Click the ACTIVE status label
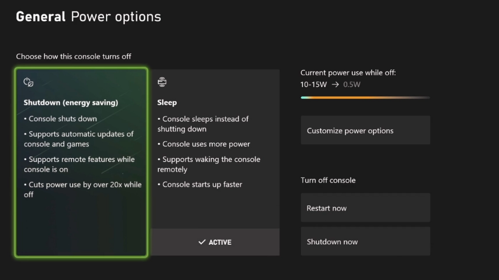 pyautogui.click(x=220, y=242)
